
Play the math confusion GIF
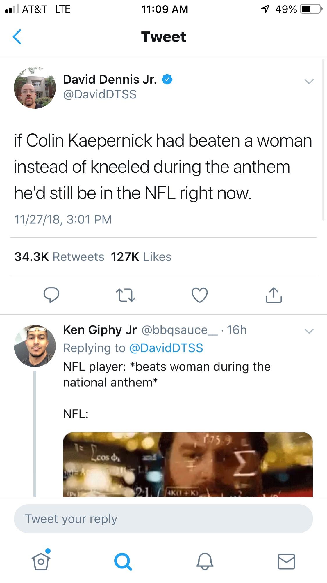(188, 464)
